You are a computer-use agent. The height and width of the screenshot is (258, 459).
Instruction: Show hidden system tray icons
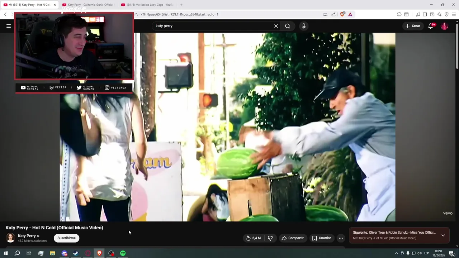396,253
